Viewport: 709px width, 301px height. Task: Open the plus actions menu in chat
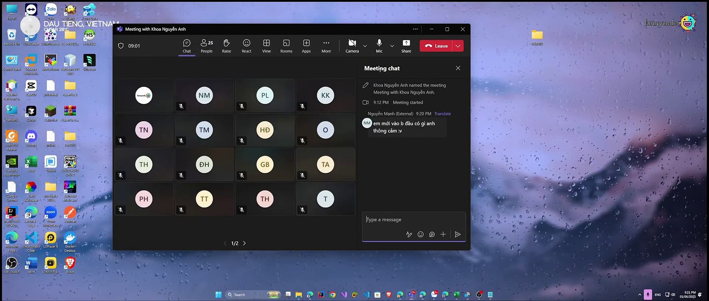[443, 235]
